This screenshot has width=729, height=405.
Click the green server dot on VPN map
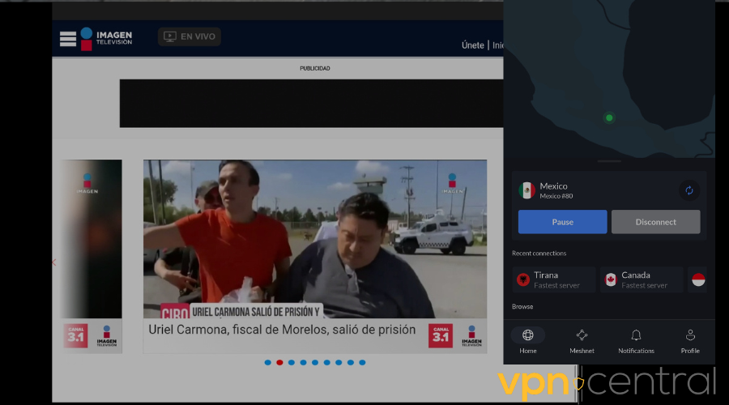pos(609,117)
